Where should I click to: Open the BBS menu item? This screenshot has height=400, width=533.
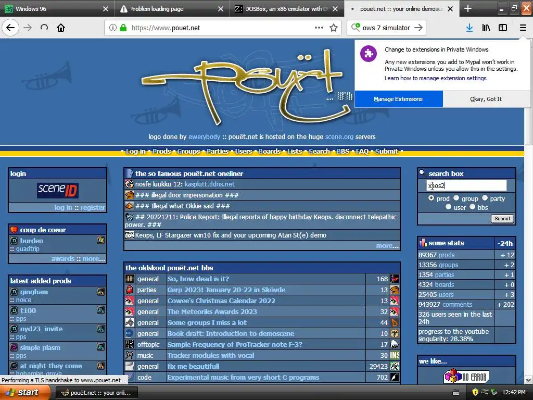[x=342, y=152]
